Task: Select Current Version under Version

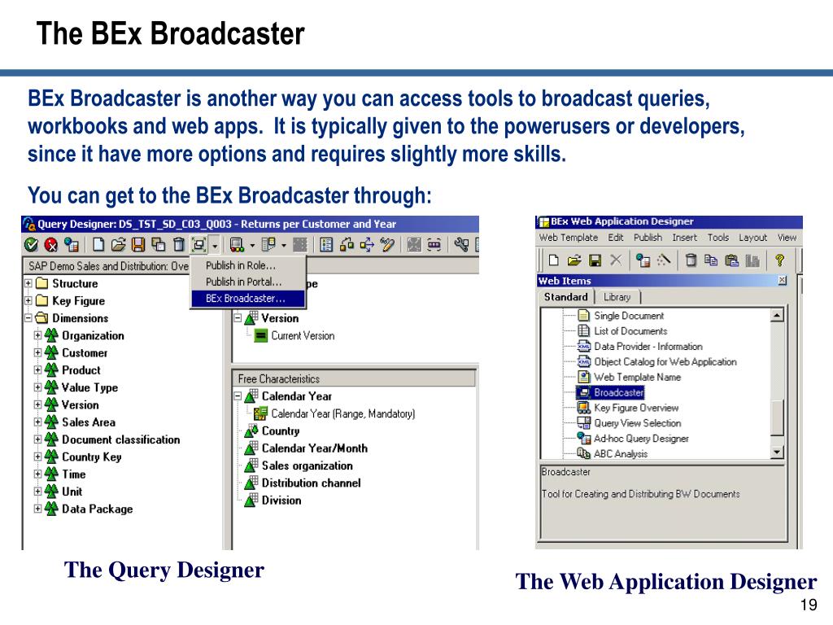Action: pos(294,336)
